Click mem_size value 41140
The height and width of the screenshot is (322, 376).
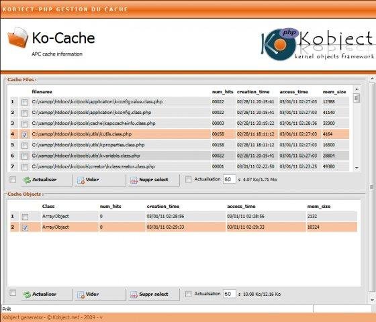(328, 113)
